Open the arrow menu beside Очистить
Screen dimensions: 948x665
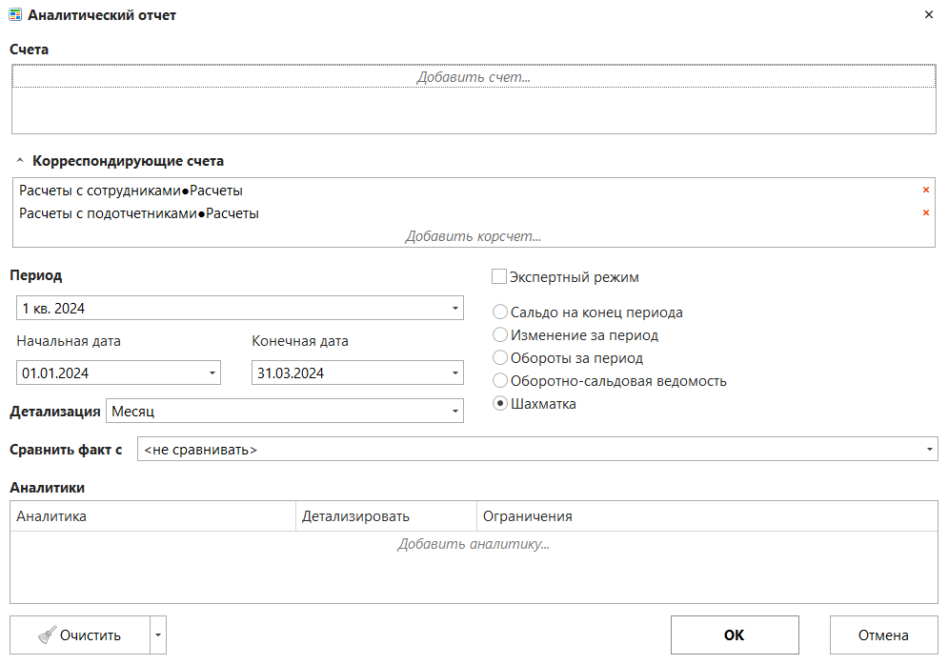158,635
